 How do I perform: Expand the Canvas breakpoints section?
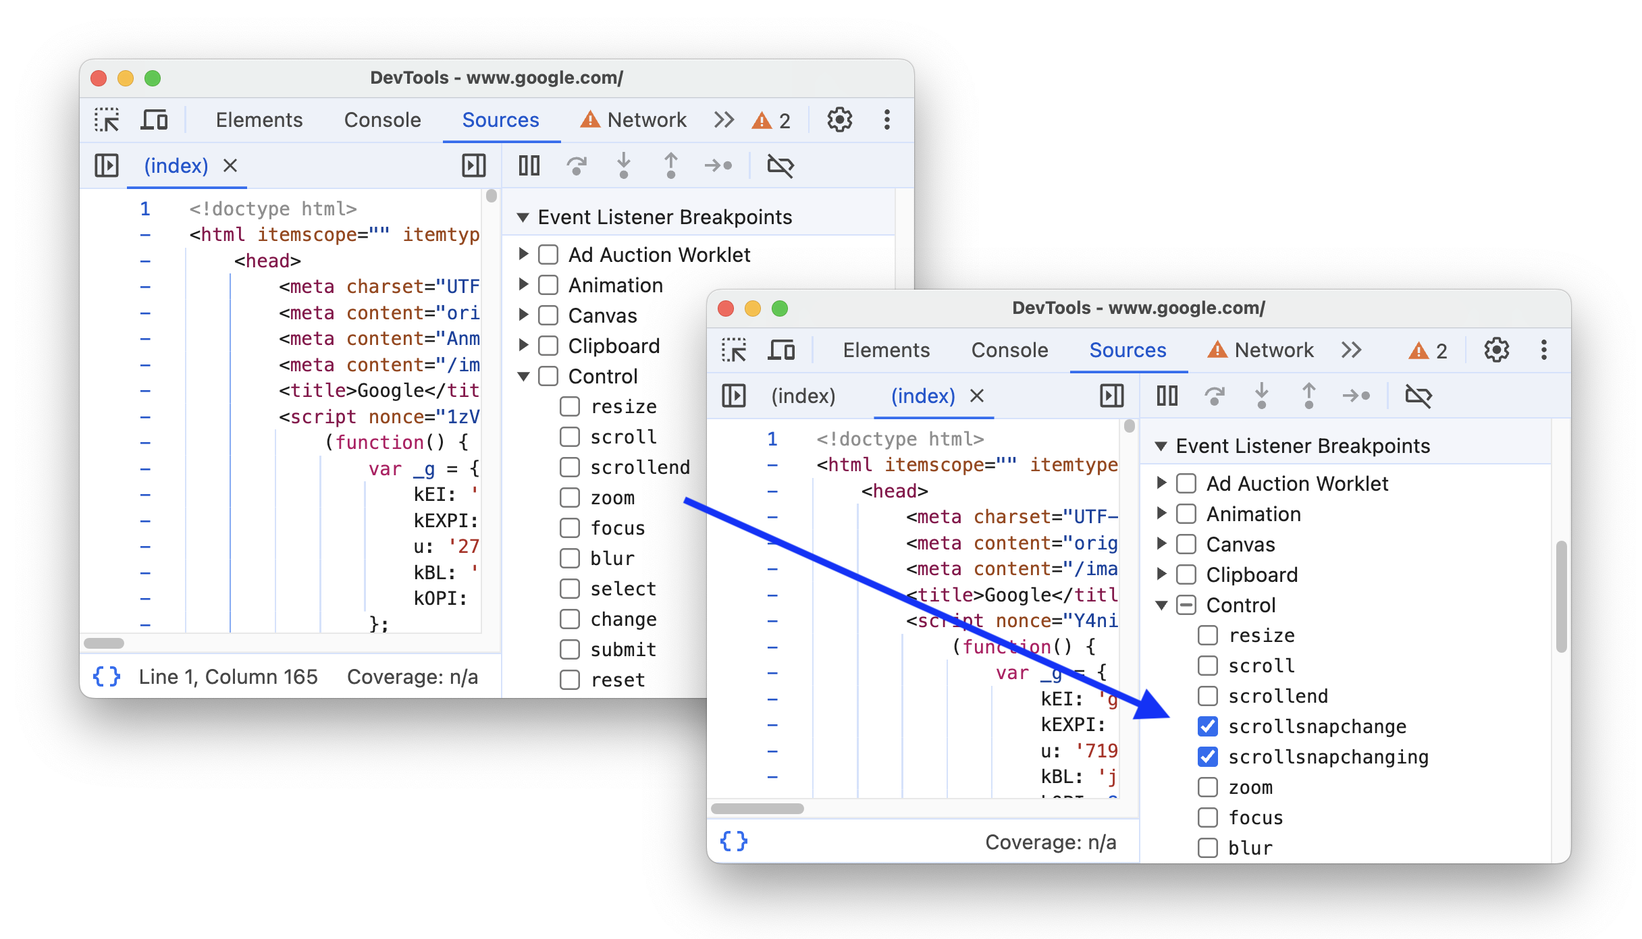coord(1164,545)
